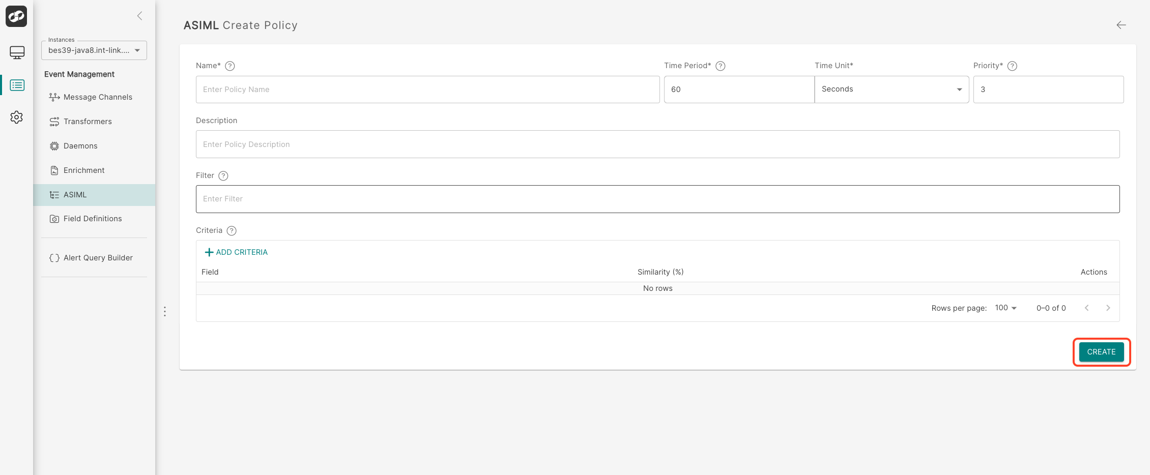1150x475 pixels.
Task: Click the CREATE button
Action: [x=1102, y=352]
